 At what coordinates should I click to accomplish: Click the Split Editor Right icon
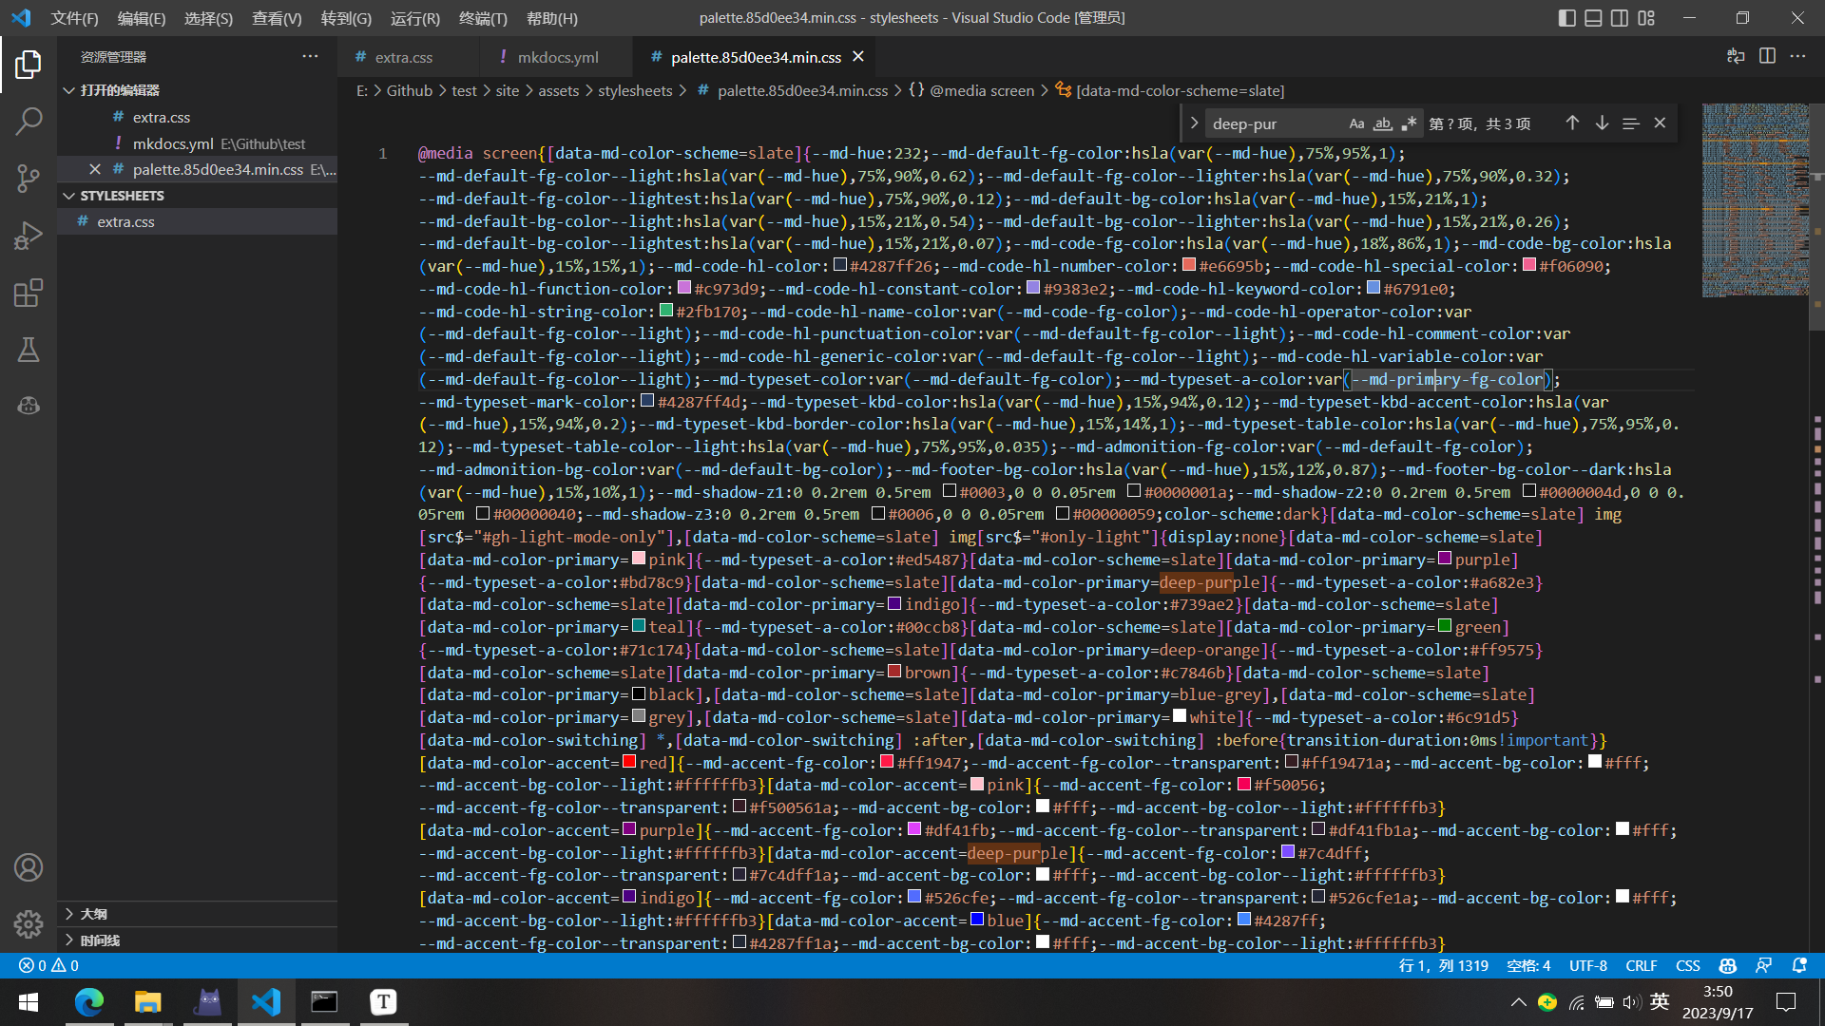1767,56
